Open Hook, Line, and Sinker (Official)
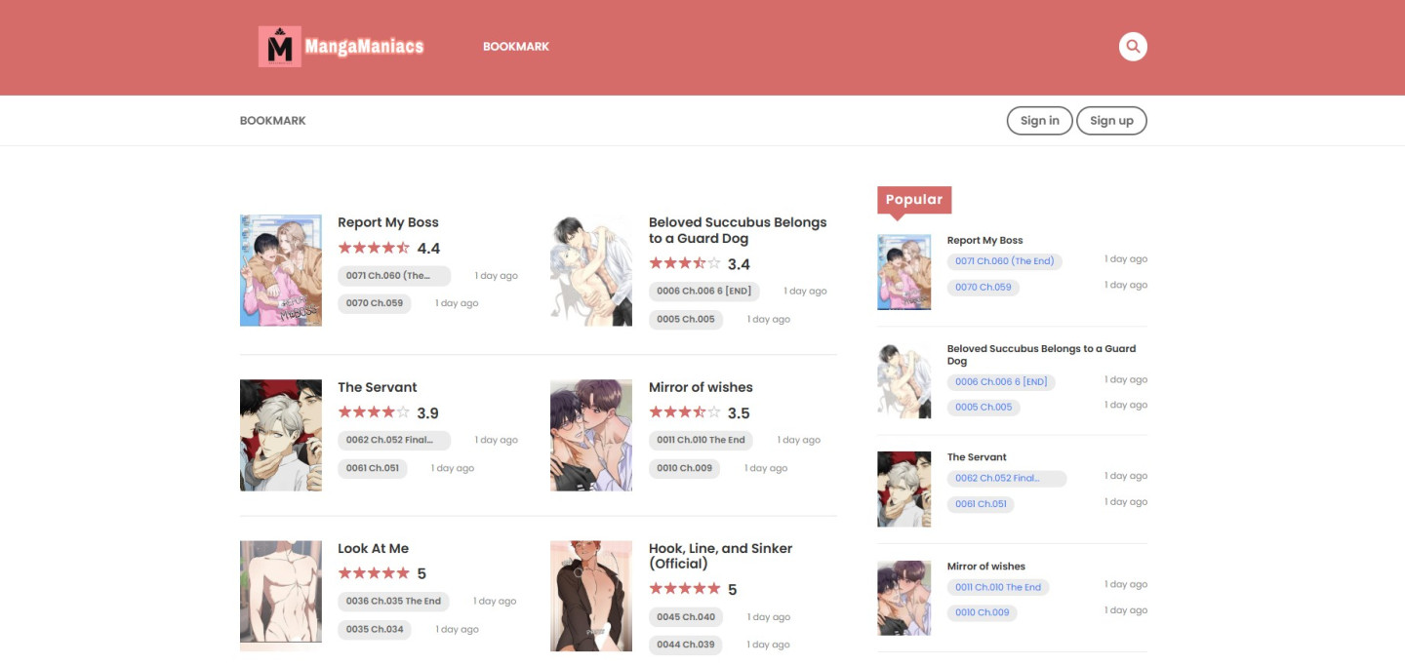The width and height of the screenshot is (1405, 666). [719, 557]
